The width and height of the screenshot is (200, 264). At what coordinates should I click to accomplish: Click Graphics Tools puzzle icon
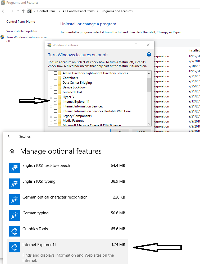coord(15,231)
